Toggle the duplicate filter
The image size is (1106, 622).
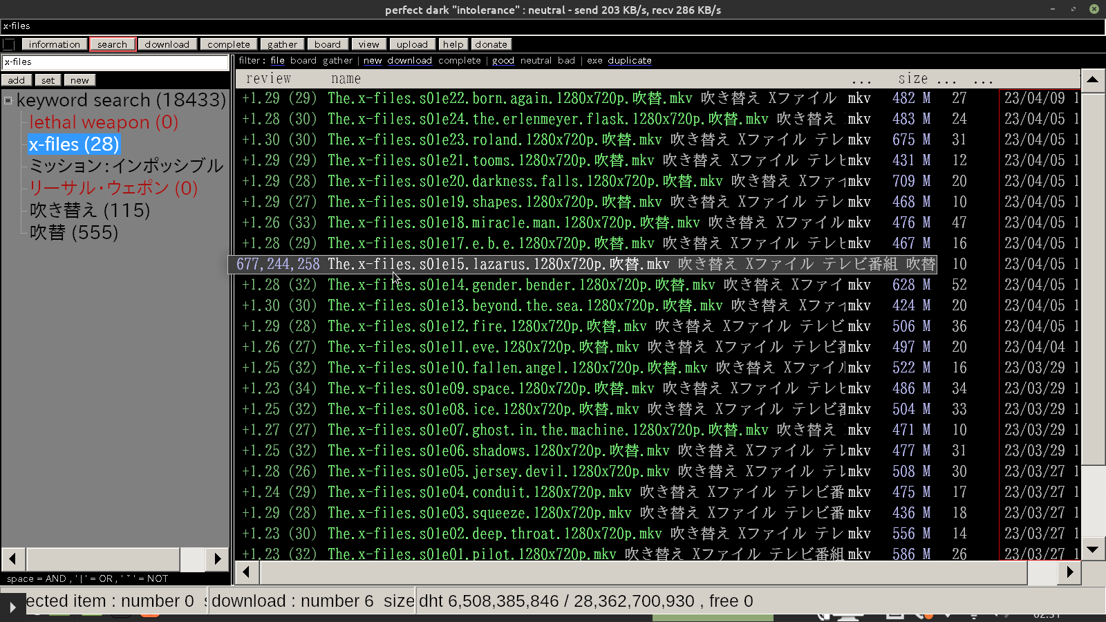tap(630, 61)
